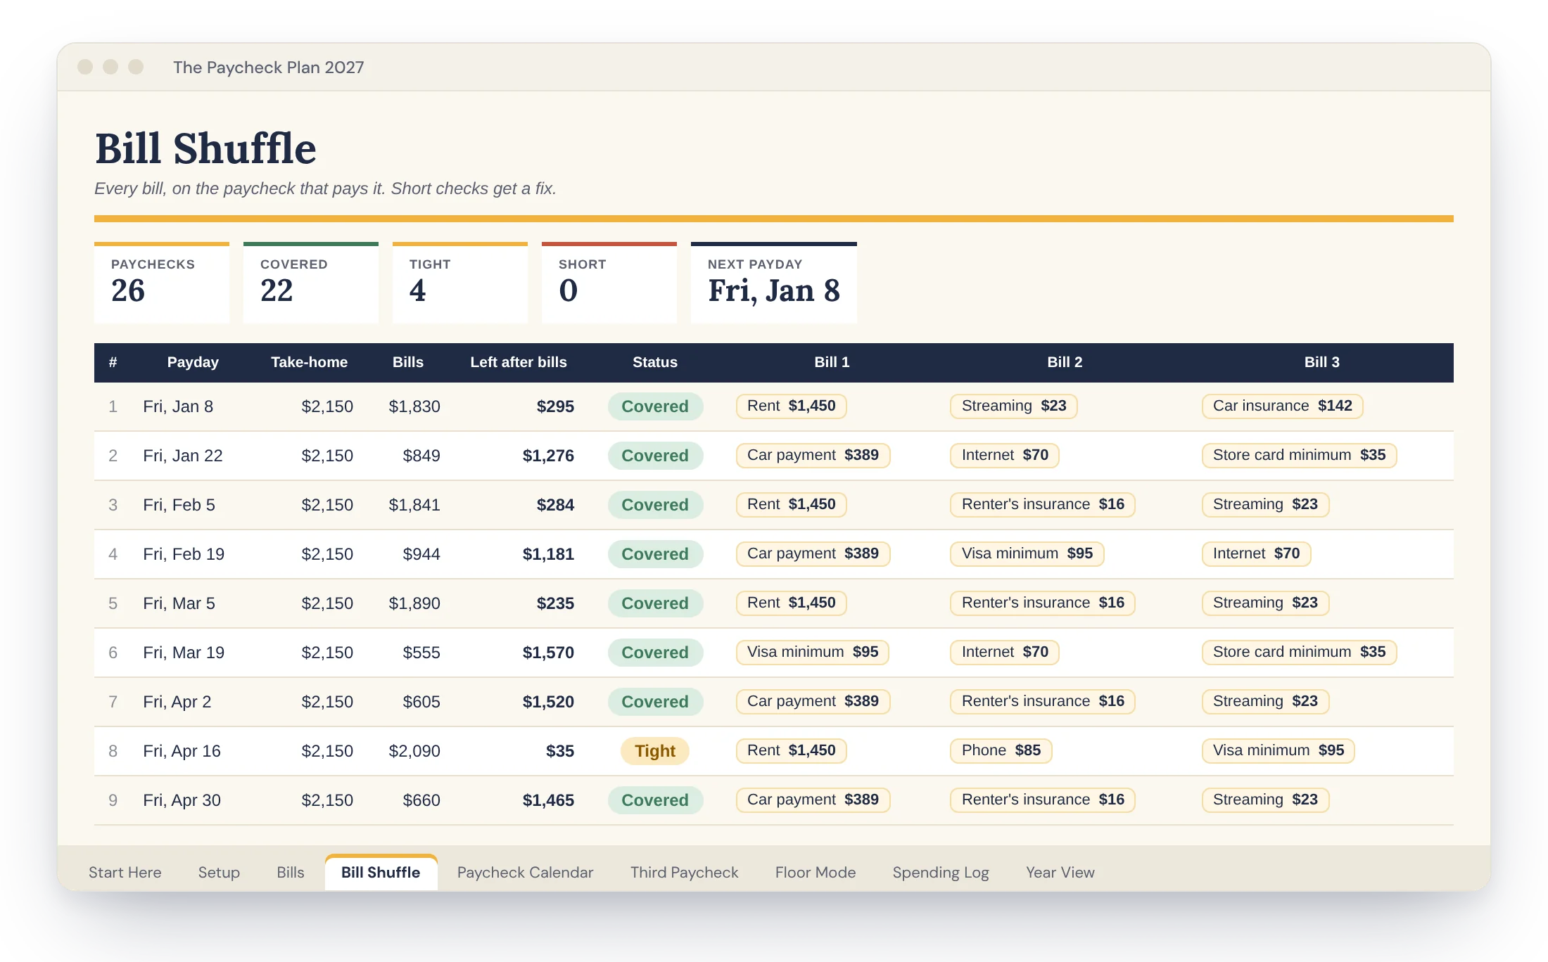
Task: Click the $1,570 left after bills value
Action: pos(548,653)
